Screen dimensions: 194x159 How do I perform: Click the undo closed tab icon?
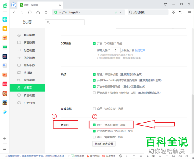click(180, 12)
